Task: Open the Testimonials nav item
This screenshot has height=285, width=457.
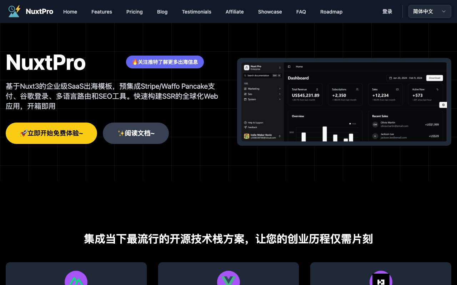Action: 197,12
